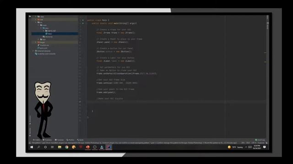The height and width of the screenshot is (164, 293).
Task: Select the target folder label
Action: coord(43,42)
